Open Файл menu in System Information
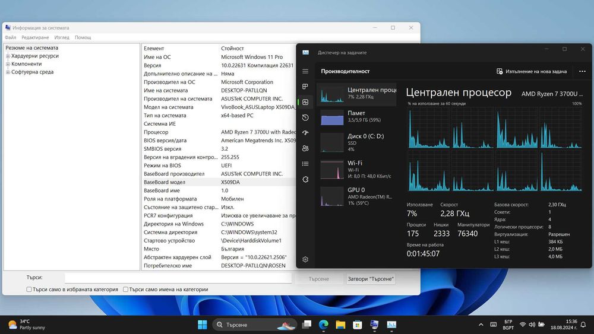 click(x=10, y=37)
